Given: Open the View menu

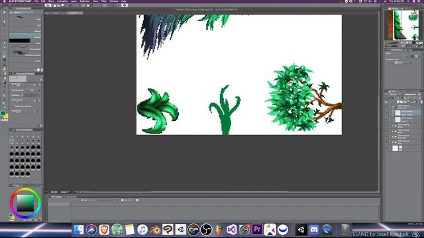Looking at the screenshot, I should (95, 1).
